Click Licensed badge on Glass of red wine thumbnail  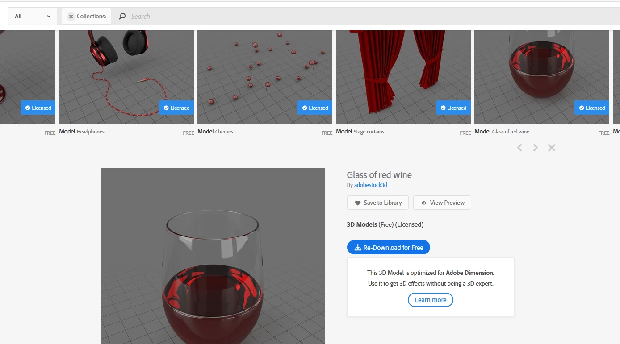592,108
